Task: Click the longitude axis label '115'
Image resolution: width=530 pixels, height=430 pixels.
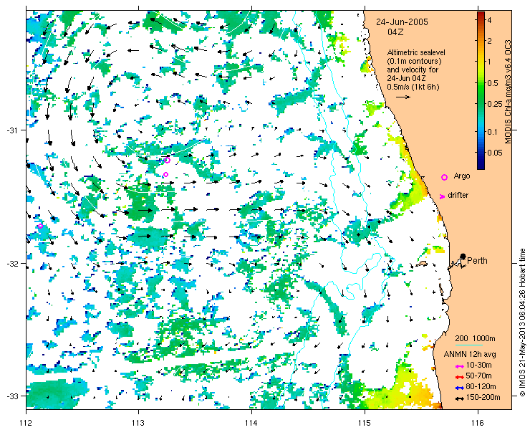Action: 365,423
